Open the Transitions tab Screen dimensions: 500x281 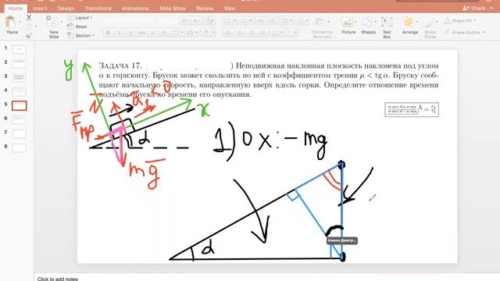pos(98,9)
